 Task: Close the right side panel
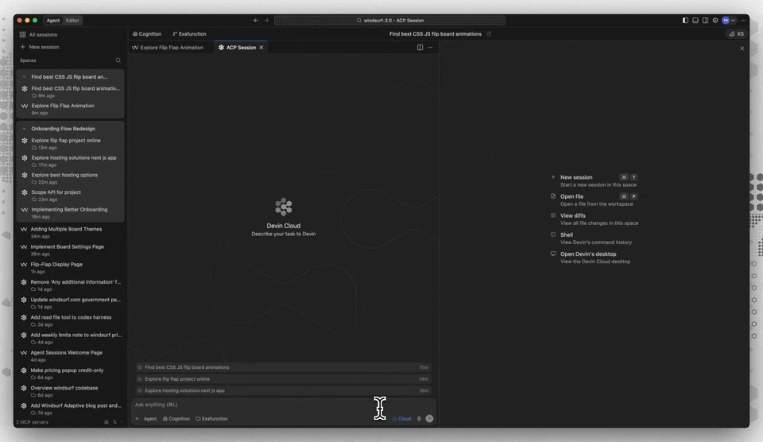[x=742, y=48]
